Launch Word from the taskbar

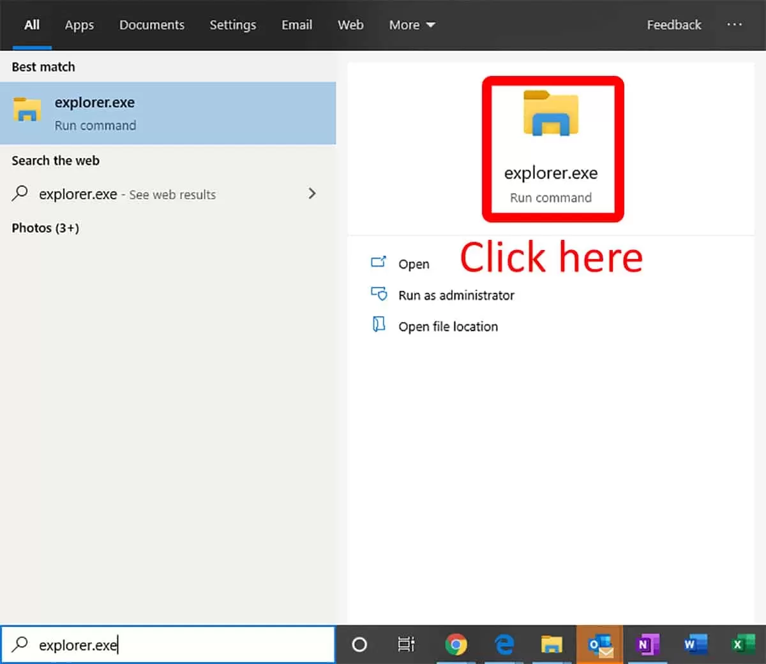click(695, 645)
